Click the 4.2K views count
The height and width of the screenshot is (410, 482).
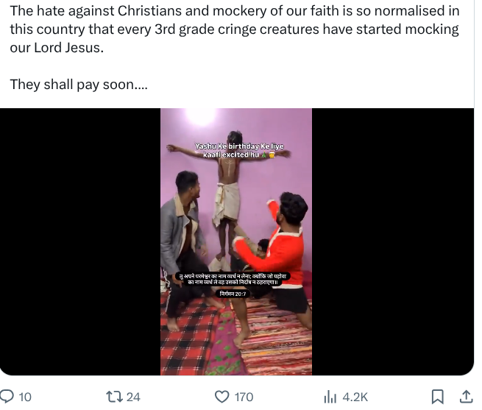click(x=355, y=397)
